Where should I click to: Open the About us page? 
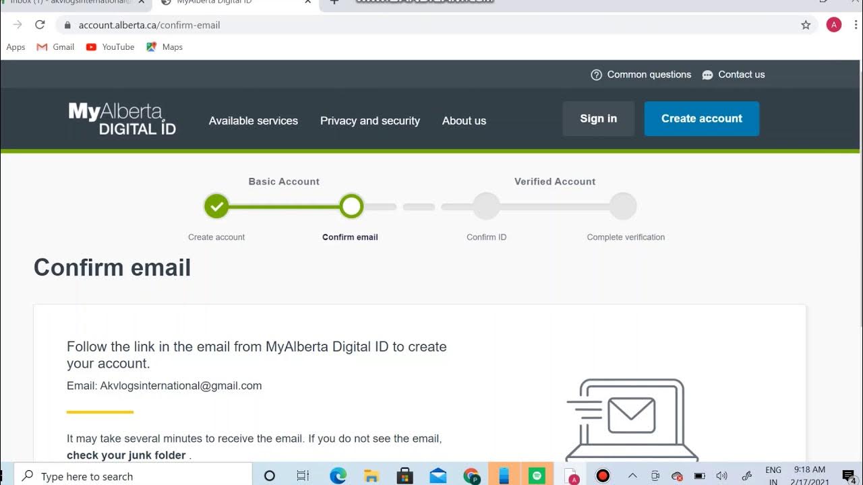(x=464, y=121)
